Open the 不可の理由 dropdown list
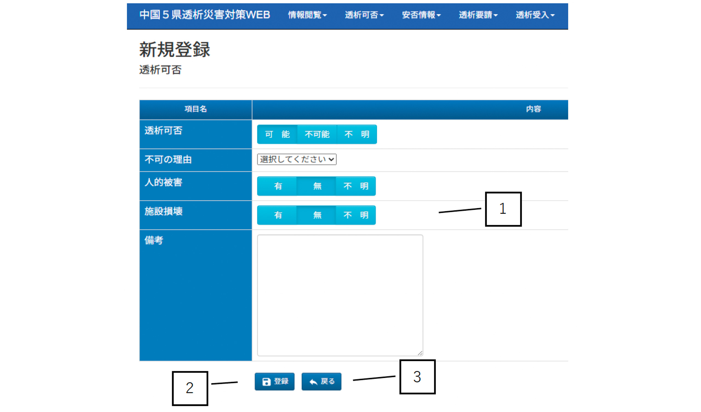The image size is (701, 412). (x=297, y=159)
